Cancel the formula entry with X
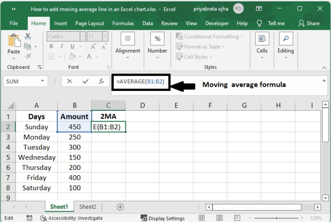This screenshot has width=331, height=222. coord(70,81)
